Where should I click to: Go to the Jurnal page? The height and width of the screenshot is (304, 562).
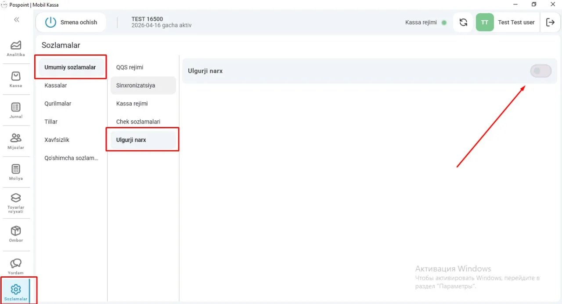click(x=16, y=110)
